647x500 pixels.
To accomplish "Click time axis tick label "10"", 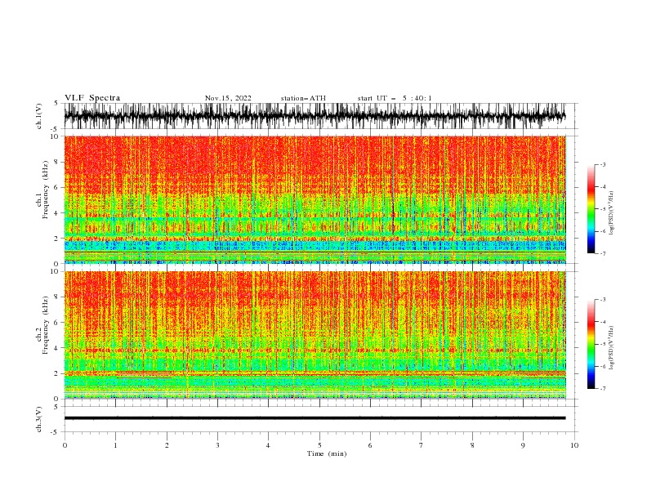I will point(574,445).
